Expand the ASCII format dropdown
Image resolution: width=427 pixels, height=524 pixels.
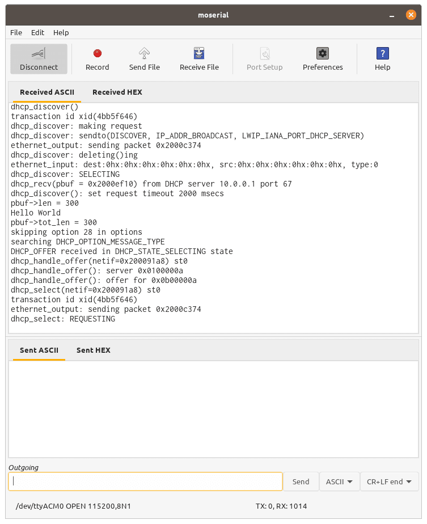(339, 481)
